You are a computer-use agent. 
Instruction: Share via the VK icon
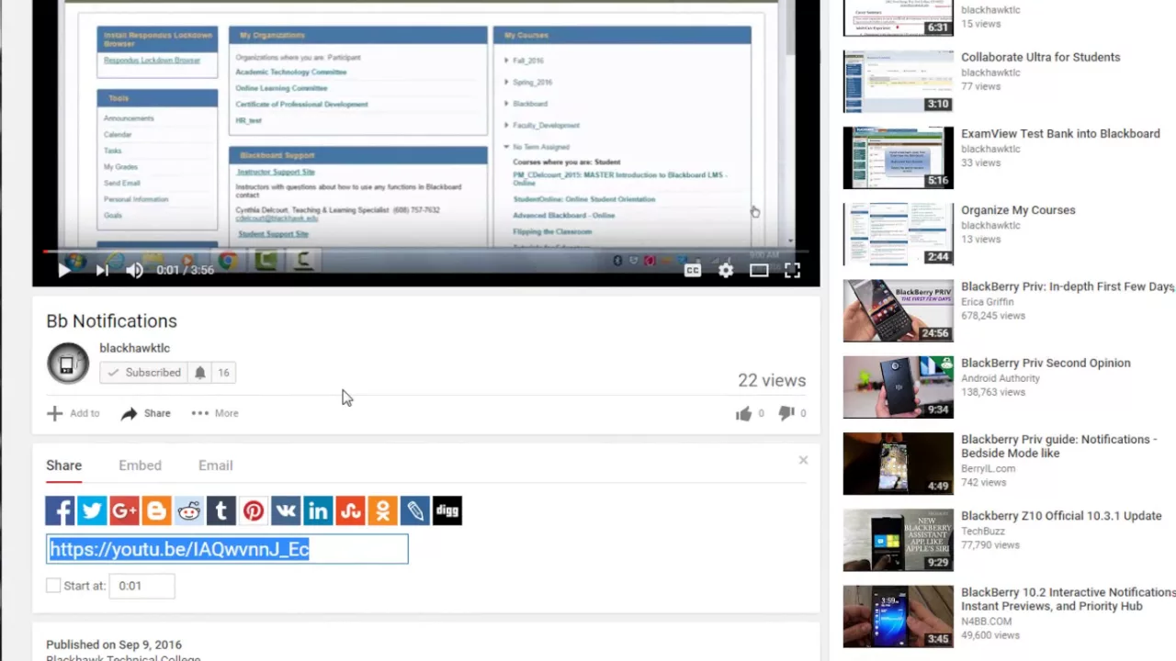pos(286,510)
